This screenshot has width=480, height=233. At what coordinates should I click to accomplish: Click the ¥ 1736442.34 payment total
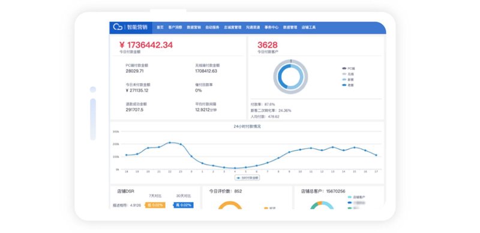point(146,46)
